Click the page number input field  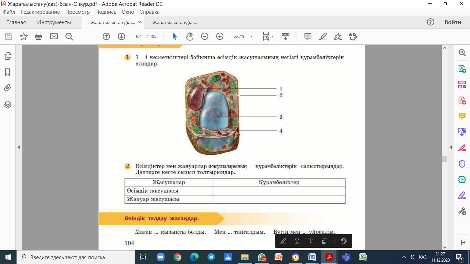tap(139, 36)
